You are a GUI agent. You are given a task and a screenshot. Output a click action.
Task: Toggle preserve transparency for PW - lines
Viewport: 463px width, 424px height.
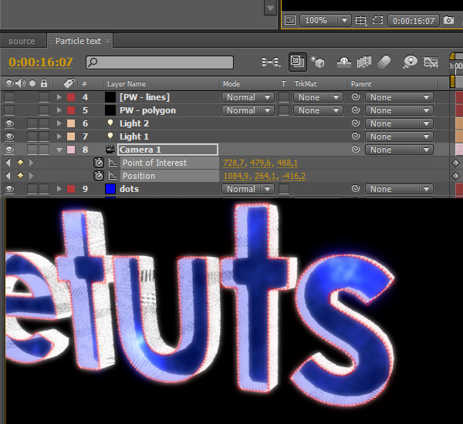click(x=284, y=97)
